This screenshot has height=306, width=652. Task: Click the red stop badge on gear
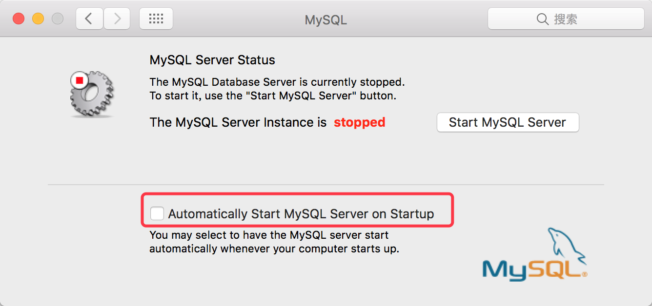[x=79, y=80]
